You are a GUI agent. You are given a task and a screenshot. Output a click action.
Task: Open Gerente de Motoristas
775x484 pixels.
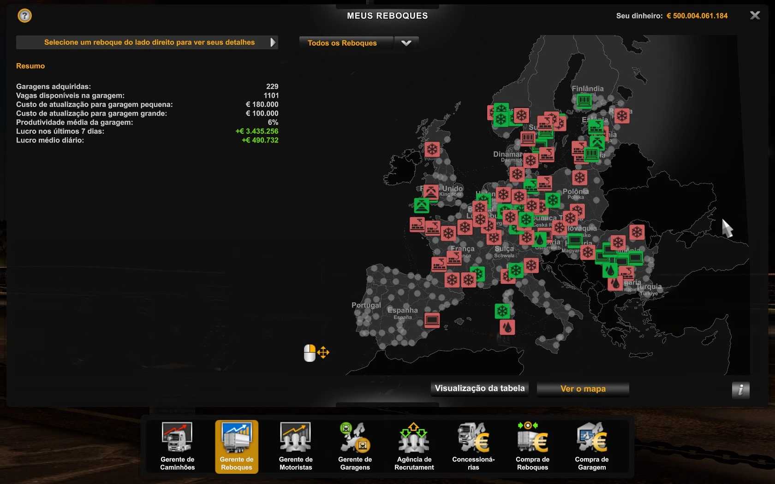[x=296, y=446]
